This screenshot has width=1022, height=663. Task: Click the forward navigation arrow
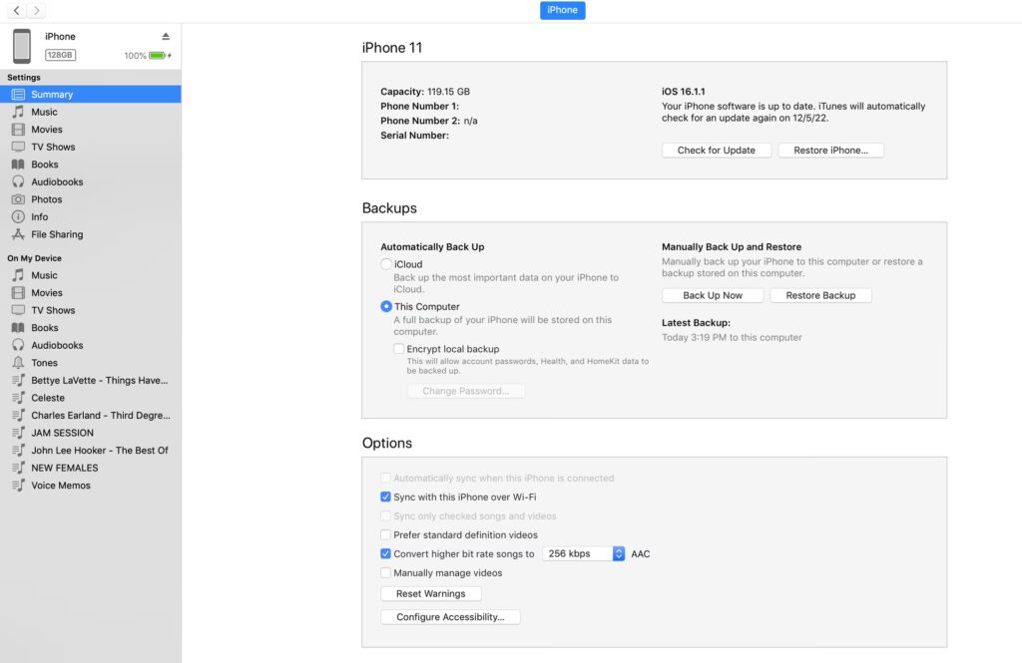point(37,10)
